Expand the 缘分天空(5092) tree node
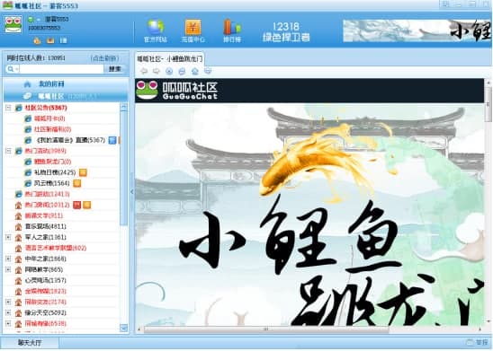493x351 pixels. pos(8,312)
